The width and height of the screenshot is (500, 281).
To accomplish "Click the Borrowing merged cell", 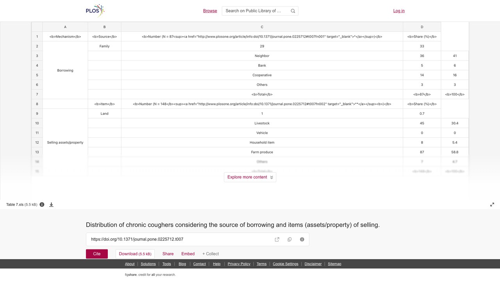I will click(x=65, y=70).
